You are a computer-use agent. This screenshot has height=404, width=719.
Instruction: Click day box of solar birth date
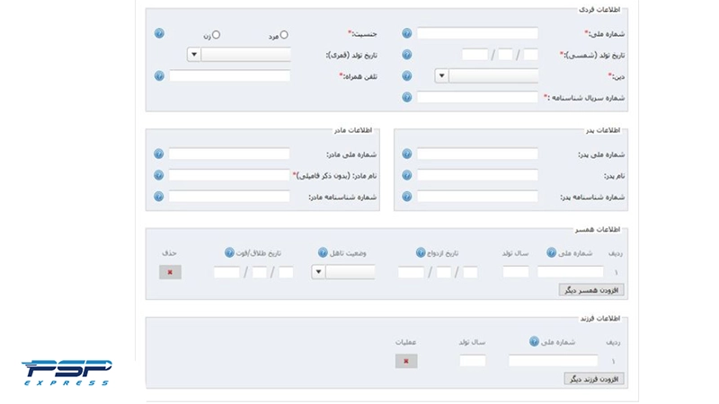point(530,55)
